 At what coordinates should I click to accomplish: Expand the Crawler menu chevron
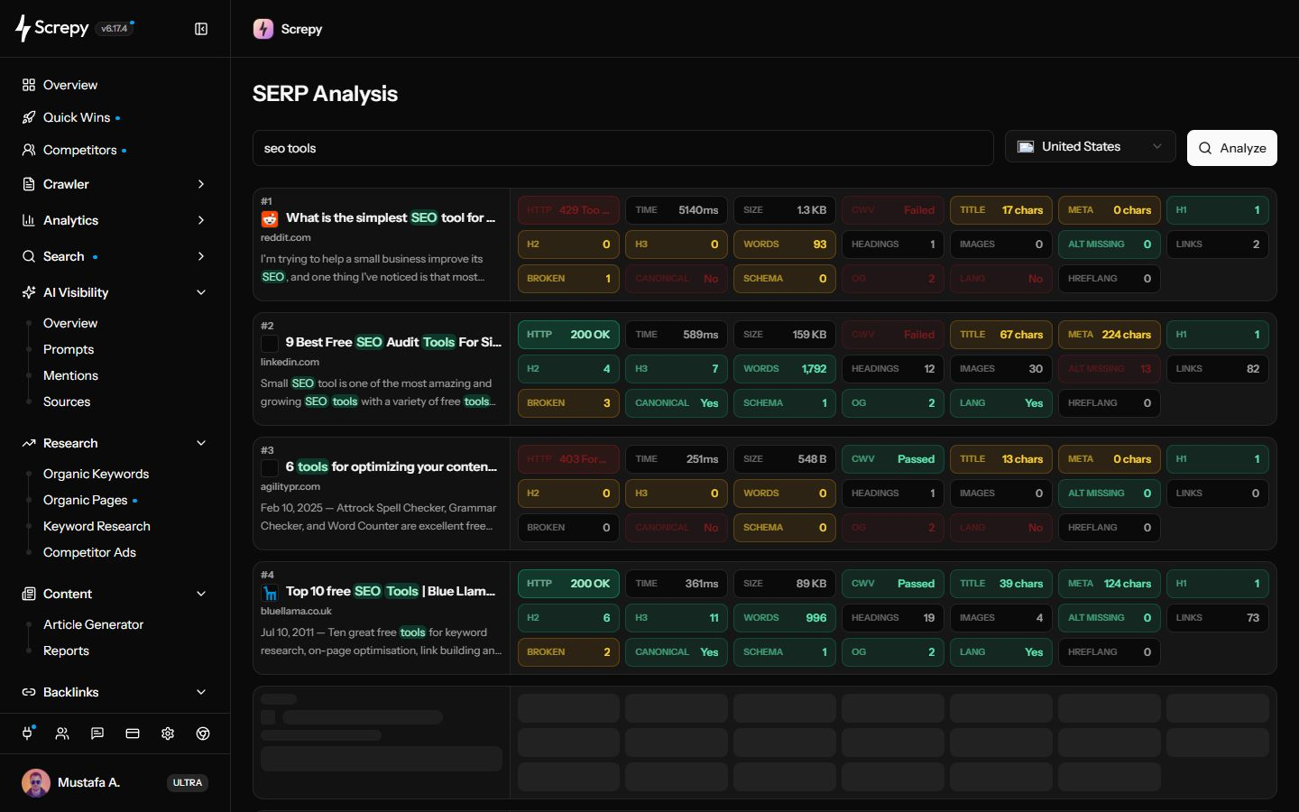pos(201,184)
